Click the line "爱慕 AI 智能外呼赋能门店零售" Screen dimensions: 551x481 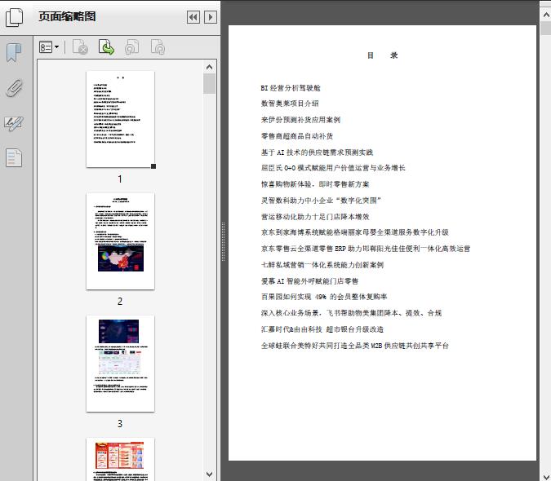pyautogui.click(x=309, y=281)
